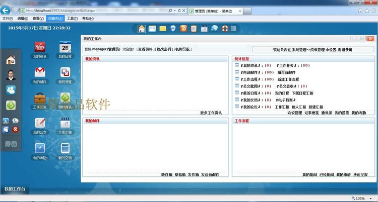Click the calendar icon in top toolbar
This screenshot has width=378, height=202.
pos(204,29)
